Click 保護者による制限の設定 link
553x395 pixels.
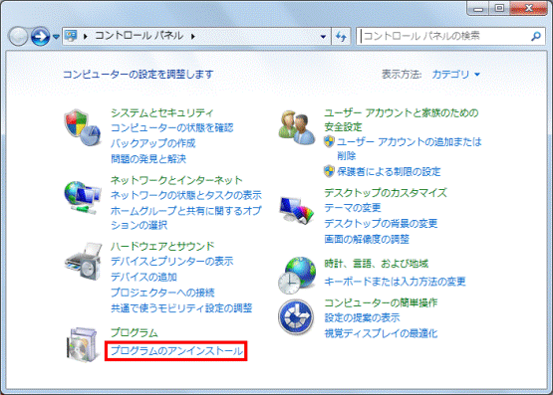(389, 171)
